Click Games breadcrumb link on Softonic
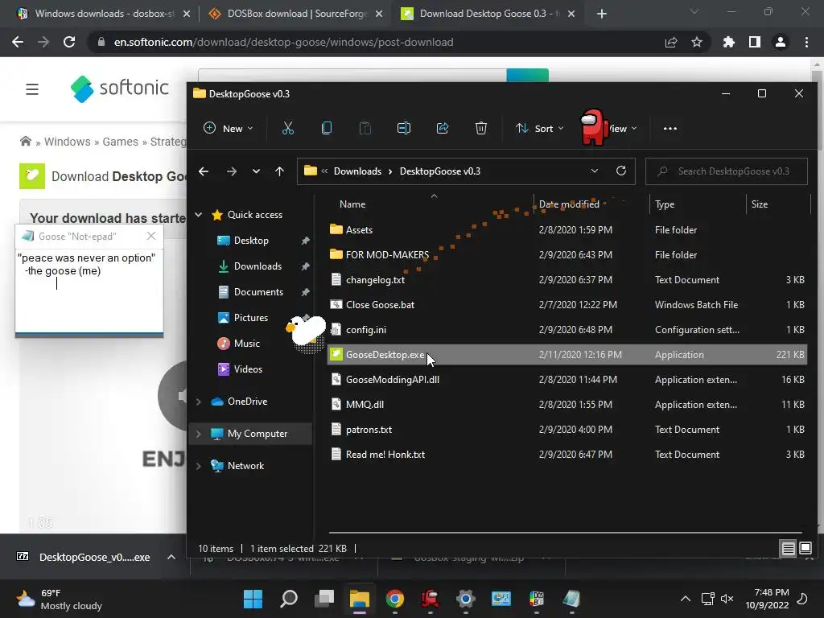 pyautogui.click(x=121, y=142)
